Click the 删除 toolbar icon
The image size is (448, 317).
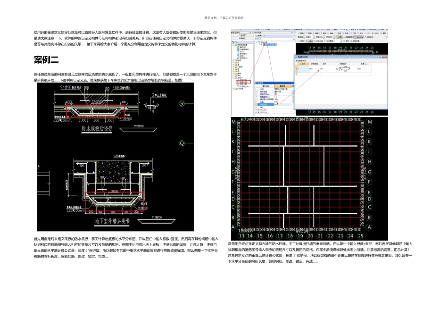tap(301, 33)
